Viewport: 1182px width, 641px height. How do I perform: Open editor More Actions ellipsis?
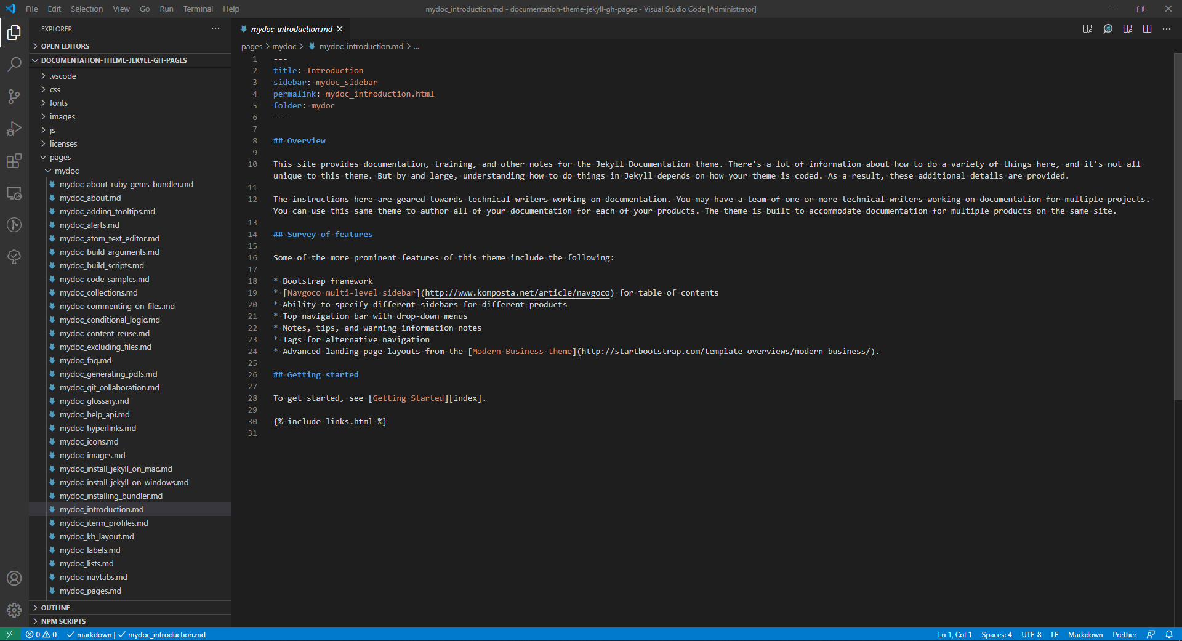pos(1167,29)
